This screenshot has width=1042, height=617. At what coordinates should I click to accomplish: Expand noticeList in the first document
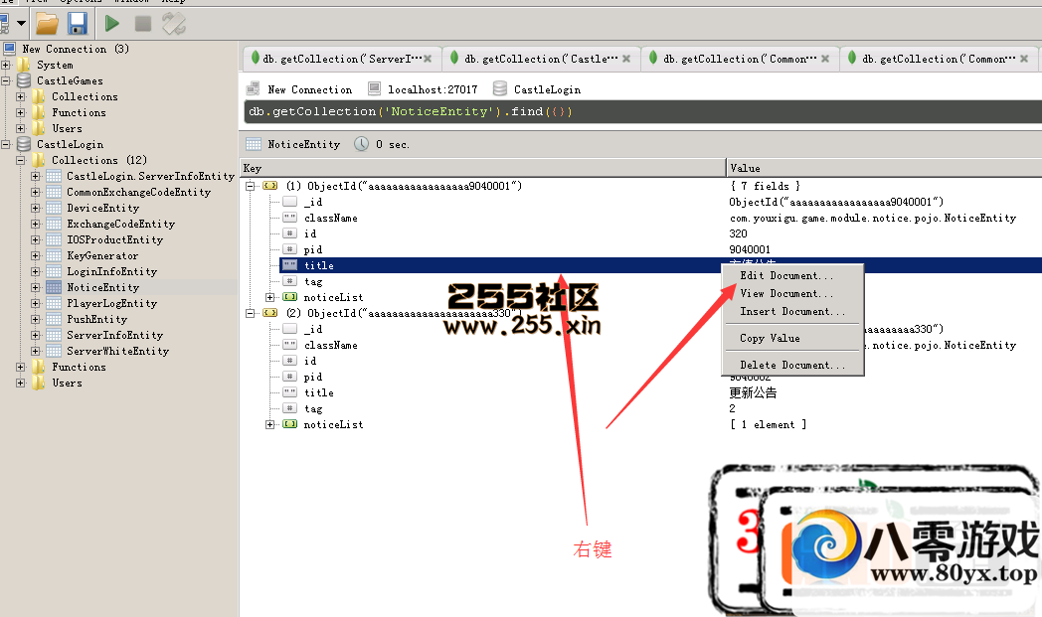[x=270, y=297]
